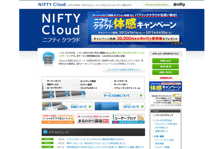Open BCP対策として in Site Menu

pyautogui.click(x=162, y=128)
